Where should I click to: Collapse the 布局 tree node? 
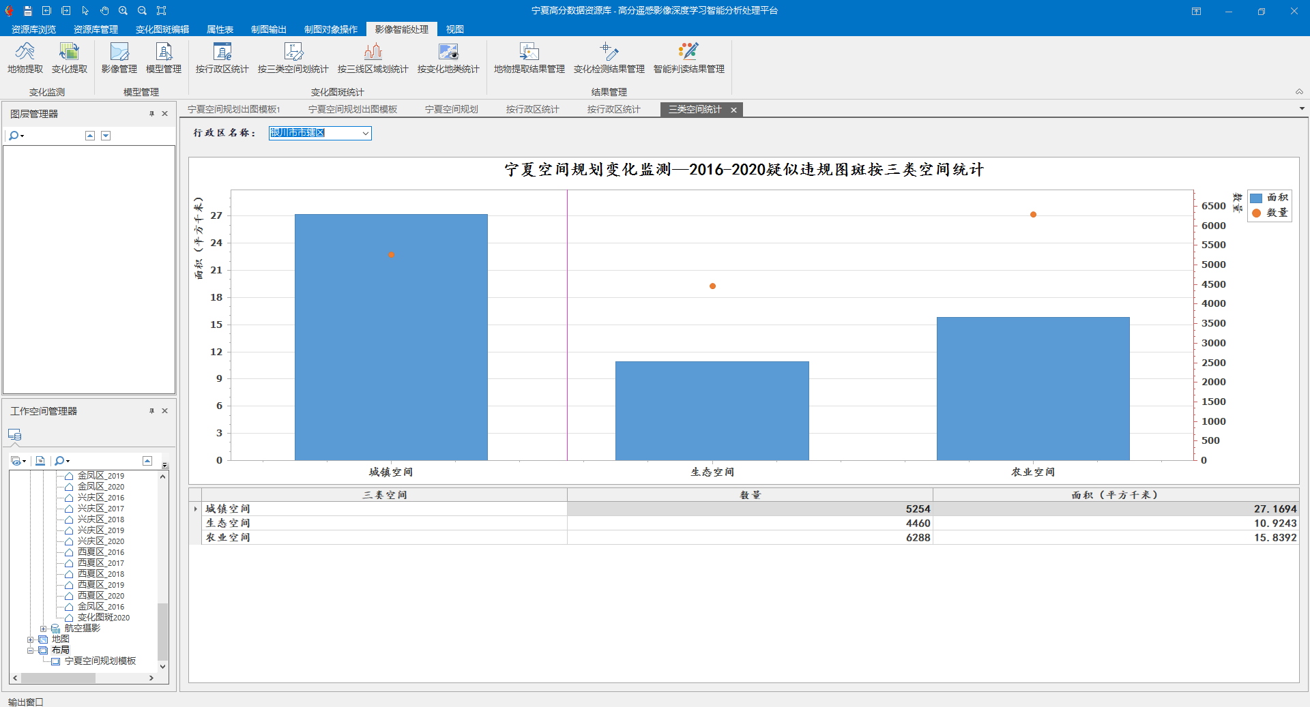tap(30, 650)
